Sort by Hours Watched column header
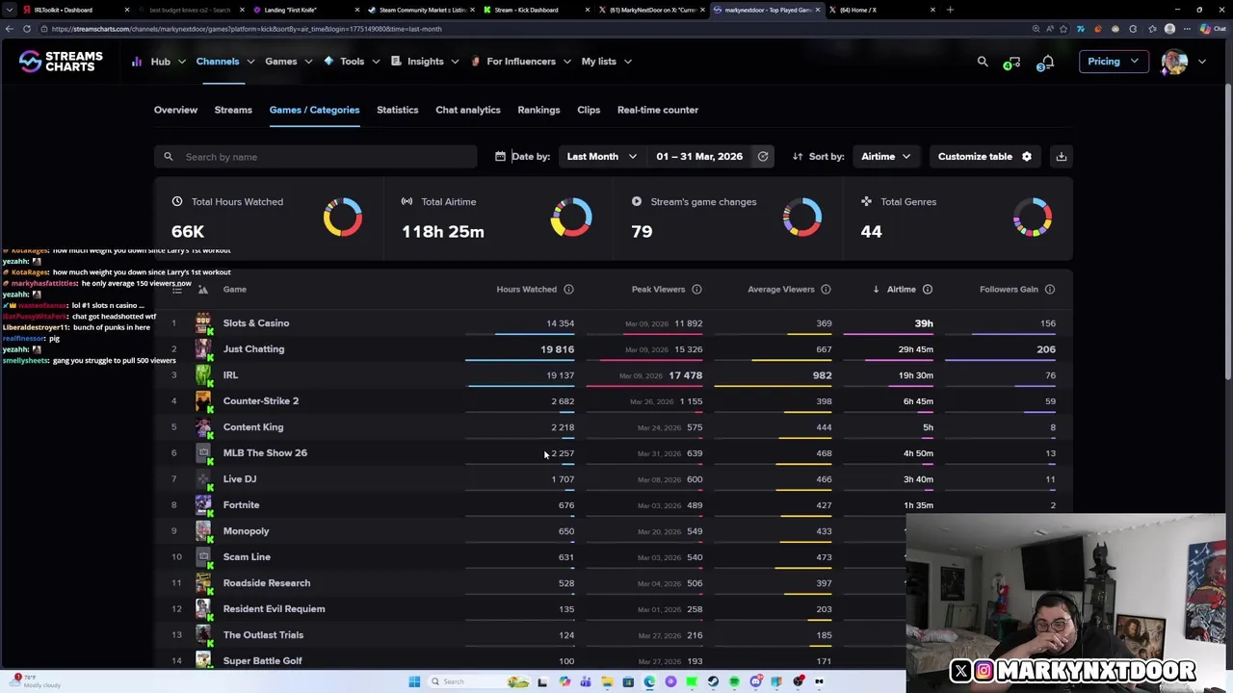Image resolution: width=1233 pixels, height=693 pixels. (x=526, y=289)
